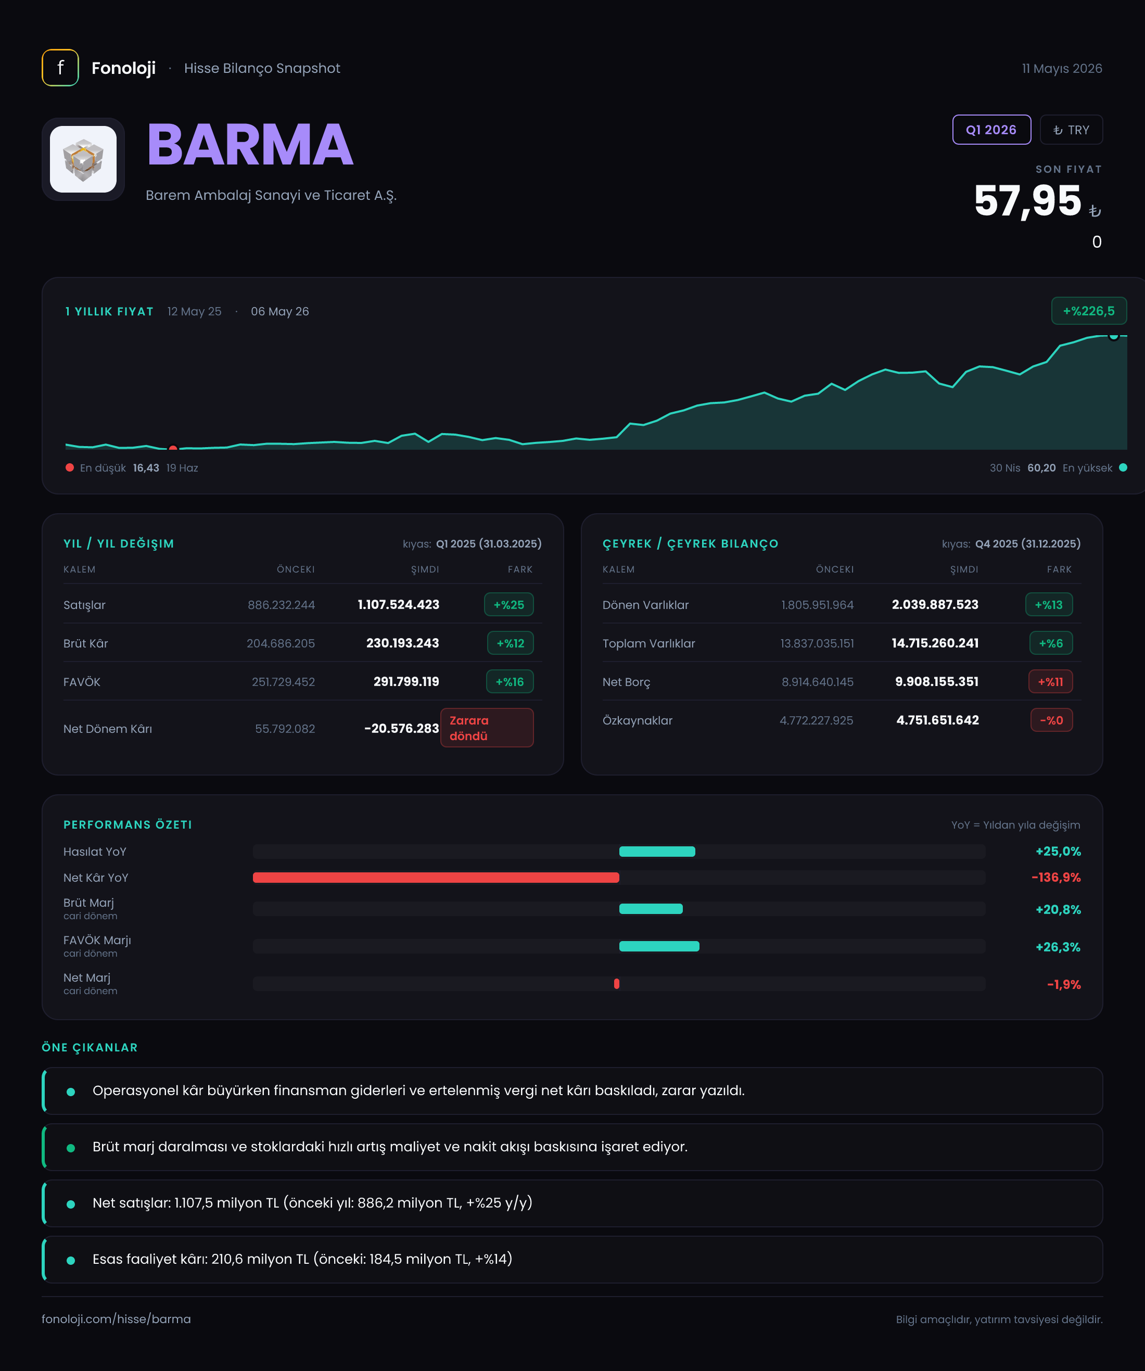1145x1371 pixels.
Task: Click the Satışlar +%25 change badge
Action: [x=508, y=604]
